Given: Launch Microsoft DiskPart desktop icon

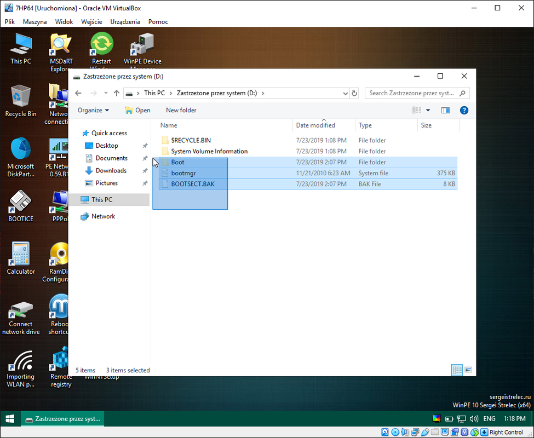Looking at the screenshot, I should (x=21, y=157).
